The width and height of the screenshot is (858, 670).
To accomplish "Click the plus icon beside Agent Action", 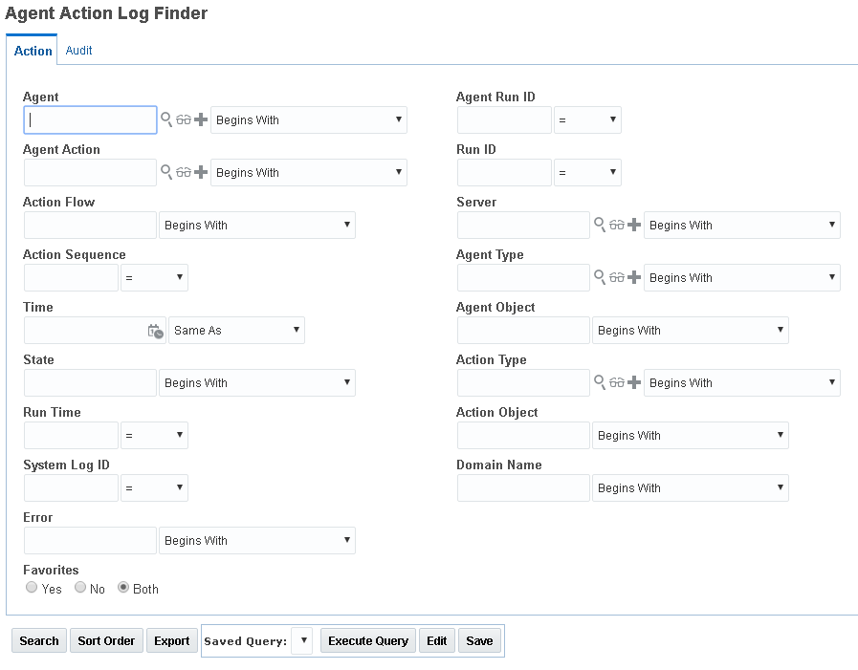I will 201,172.
